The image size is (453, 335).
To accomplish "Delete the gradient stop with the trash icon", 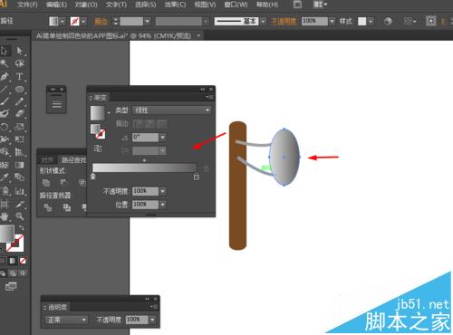I will click(x=207, y=168).
